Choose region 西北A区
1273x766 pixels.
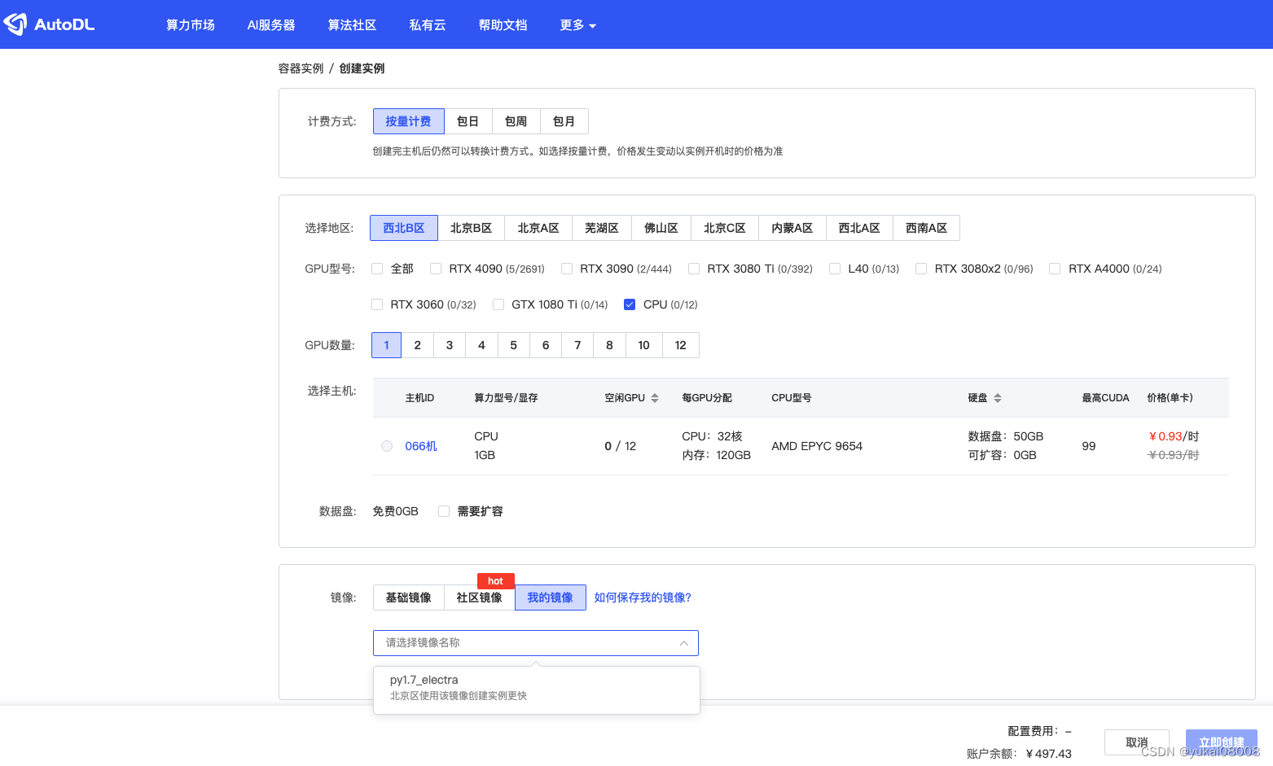click(859, 228)
